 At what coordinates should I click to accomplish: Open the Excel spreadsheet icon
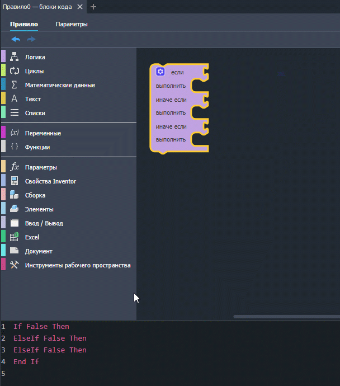pyautogui.click(x=15, y=237)
